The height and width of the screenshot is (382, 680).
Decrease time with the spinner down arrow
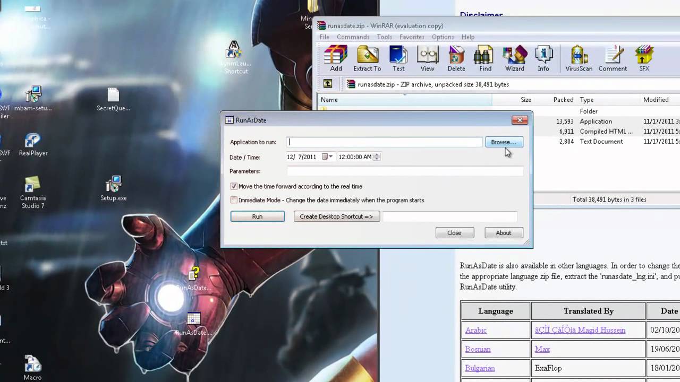pos(377,159)
